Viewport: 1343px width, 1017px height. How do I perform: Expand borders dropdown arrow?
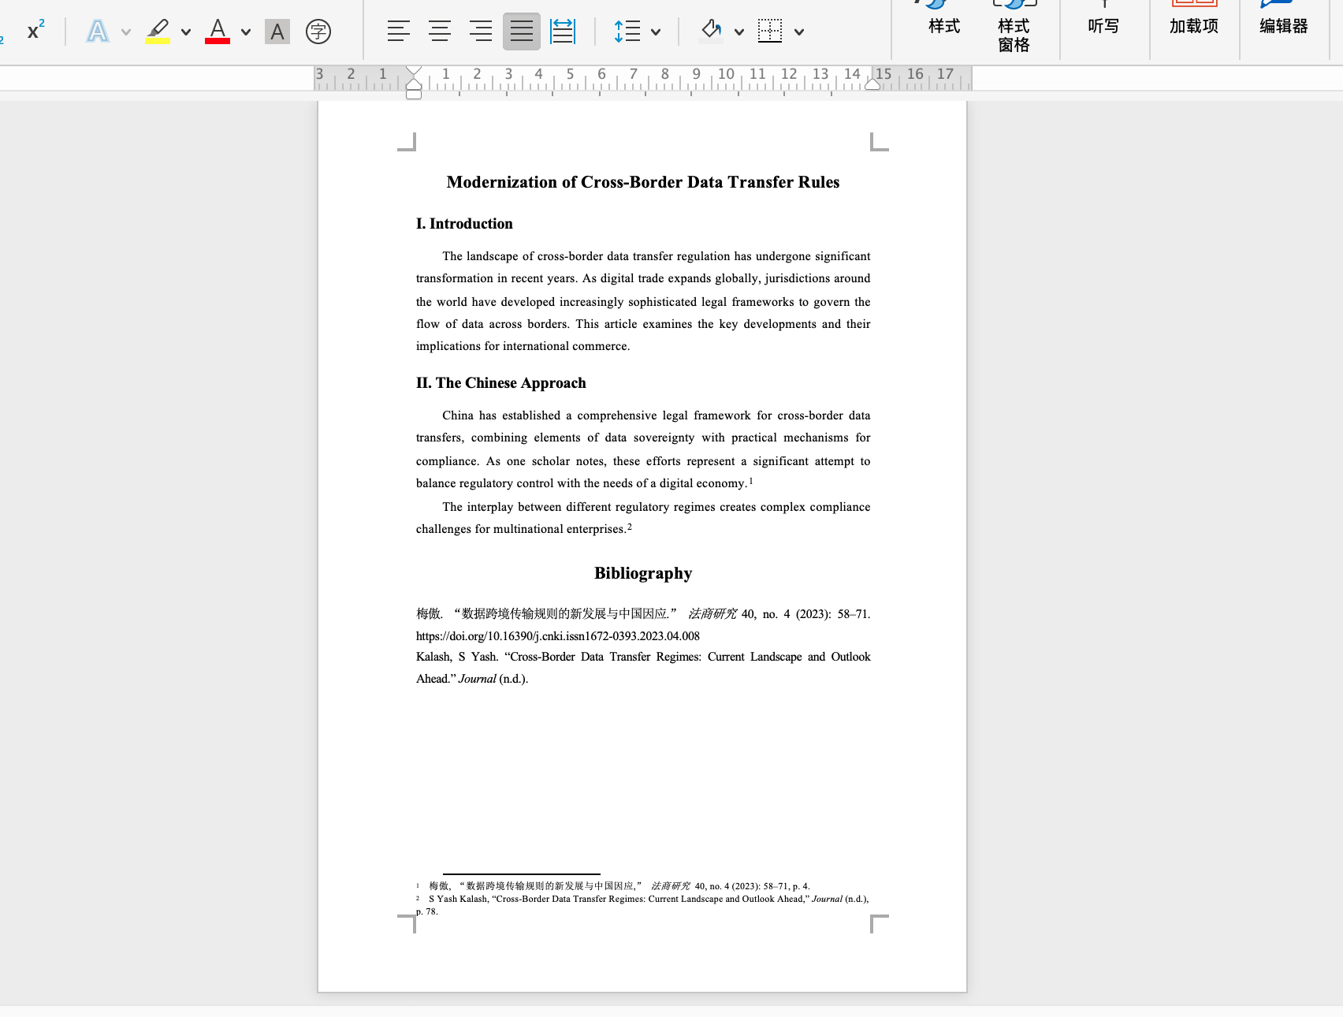click(x=799, y=32)
